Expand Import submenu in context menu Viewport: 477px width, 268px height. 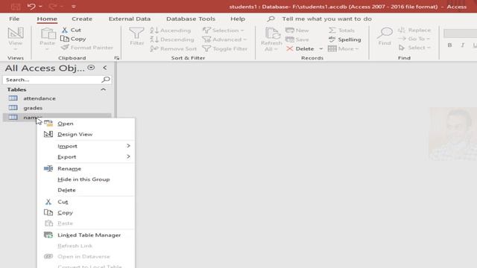(86, 146)
